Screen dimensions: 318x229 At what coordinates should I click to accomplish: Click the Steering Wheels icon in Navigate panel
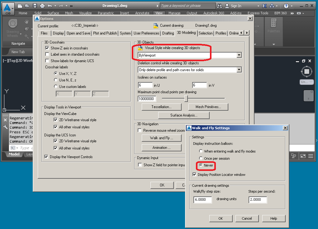point(12,24)
